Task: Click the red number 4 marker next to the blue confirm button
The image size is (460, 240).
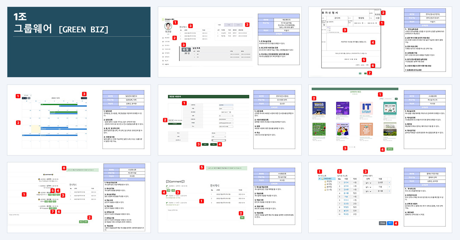Action: [x=396, y=223]
